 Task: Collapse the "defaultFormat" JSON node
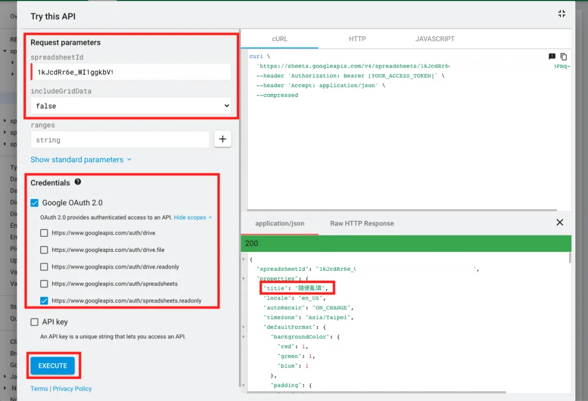[243, 327]
